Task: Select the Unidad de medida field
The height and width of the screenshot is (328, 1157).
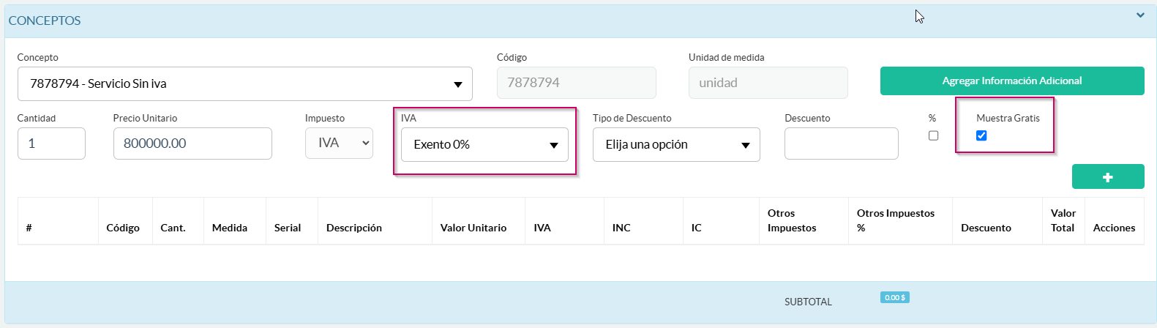Action: 768,83
